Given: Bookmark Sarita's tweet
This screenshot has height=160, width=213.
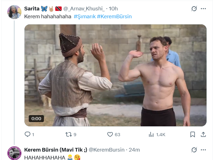Looking at the screenshot, I should click(192, 134).
